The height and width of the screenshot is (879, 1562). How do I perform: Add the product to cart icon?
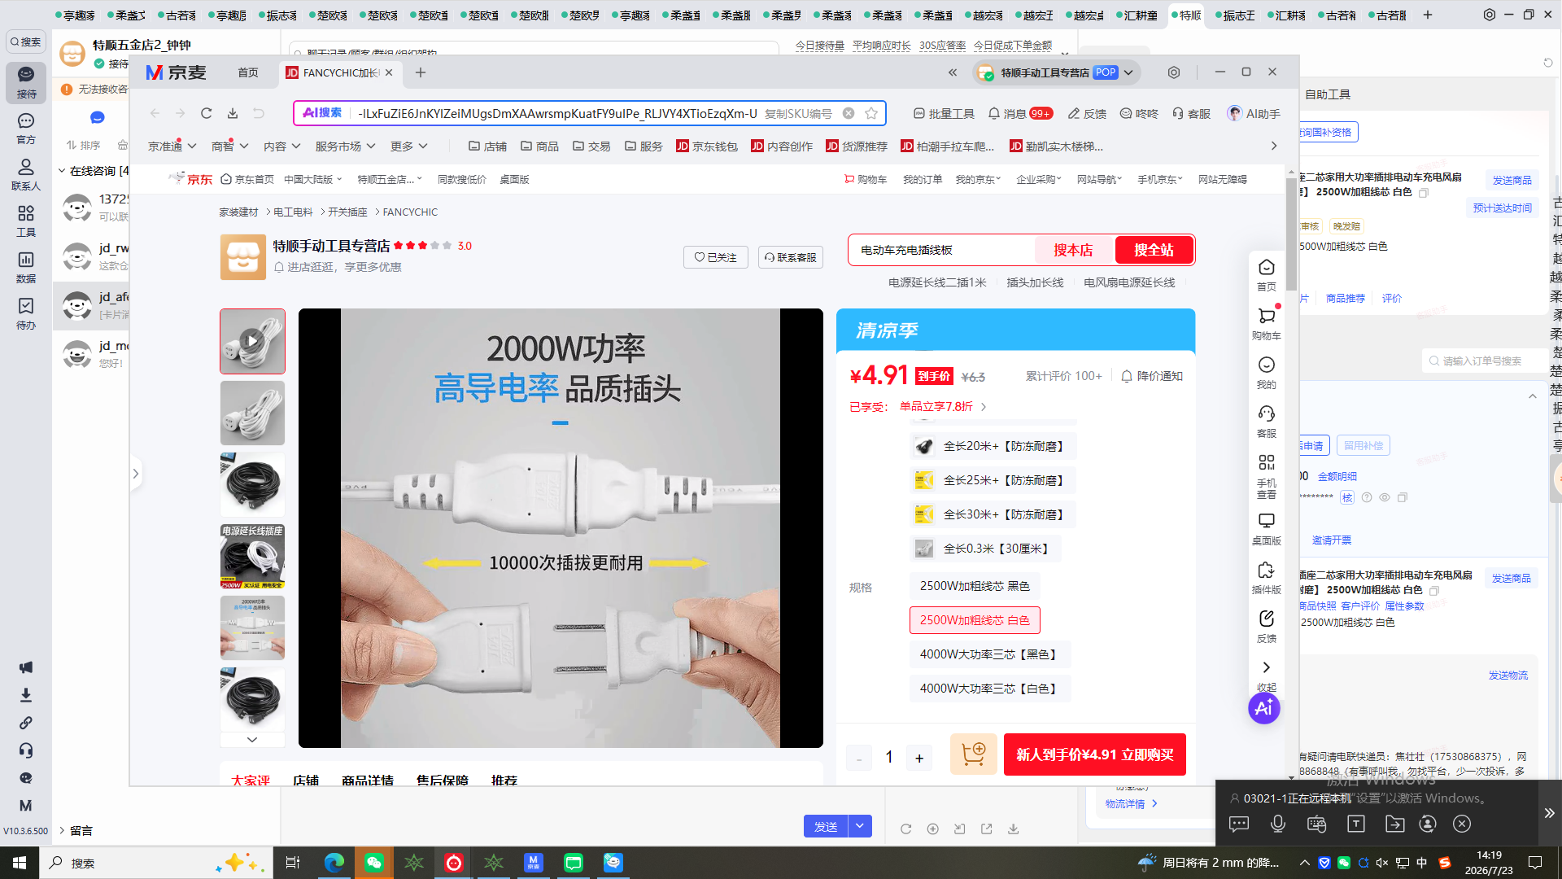974,754
